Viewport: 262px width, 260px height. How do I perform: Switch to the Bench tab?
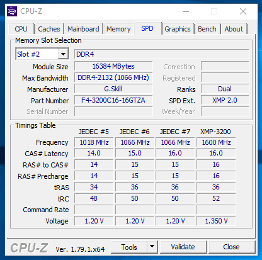pos(207,29)
